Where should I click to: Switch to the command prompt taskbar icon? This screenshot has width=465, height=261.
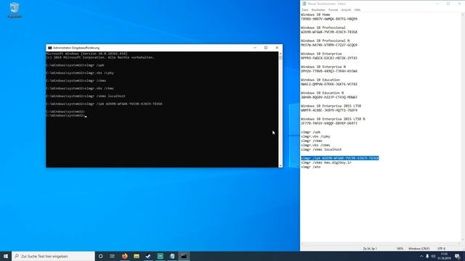click(184, 256)
